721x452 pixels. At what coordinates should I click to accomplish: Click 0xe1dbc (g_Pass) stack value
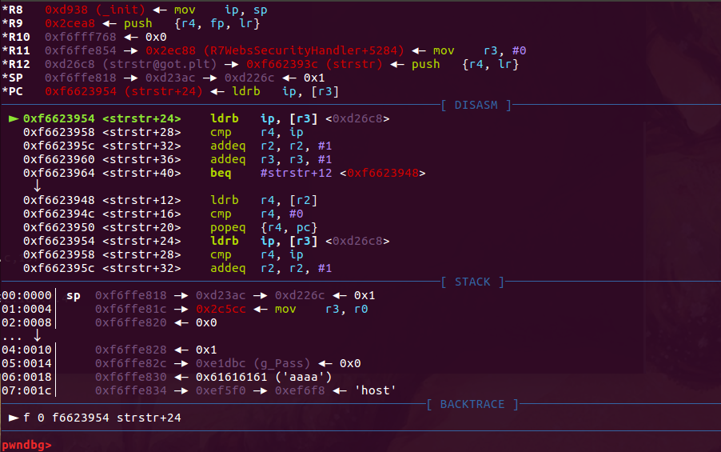click(253, 363)
